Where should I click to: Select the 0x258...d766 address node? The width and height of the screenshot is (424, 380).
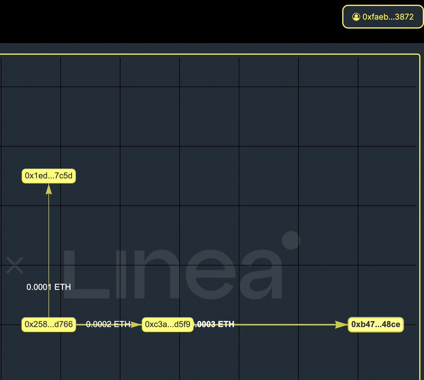point(49,324)
